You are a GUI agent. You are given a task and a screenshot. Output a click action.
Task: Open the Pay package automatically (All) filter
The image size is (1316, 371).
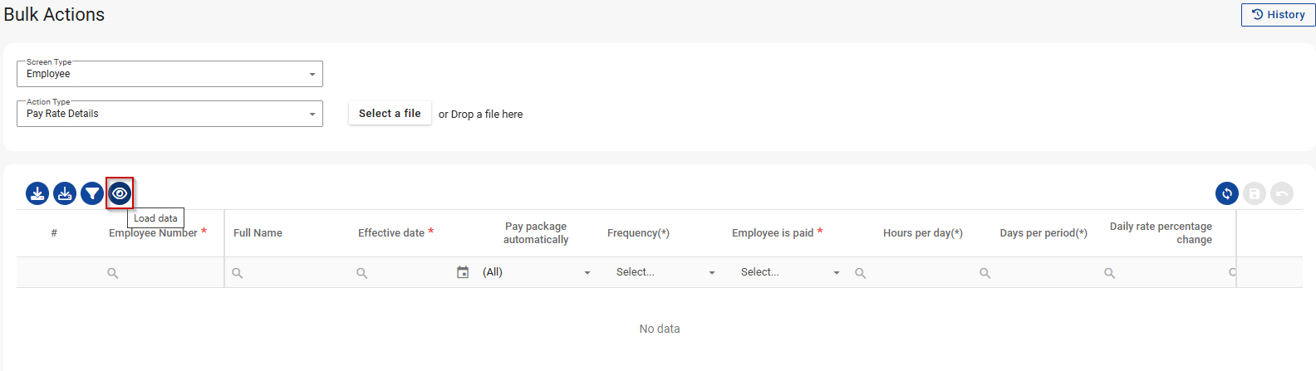tap(536, 272)
